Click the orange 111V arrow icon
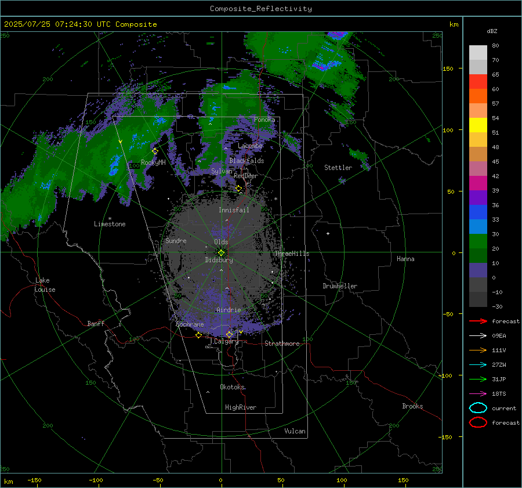The width and height of the screenshot is (522, 488). click(x=478, y=350)
